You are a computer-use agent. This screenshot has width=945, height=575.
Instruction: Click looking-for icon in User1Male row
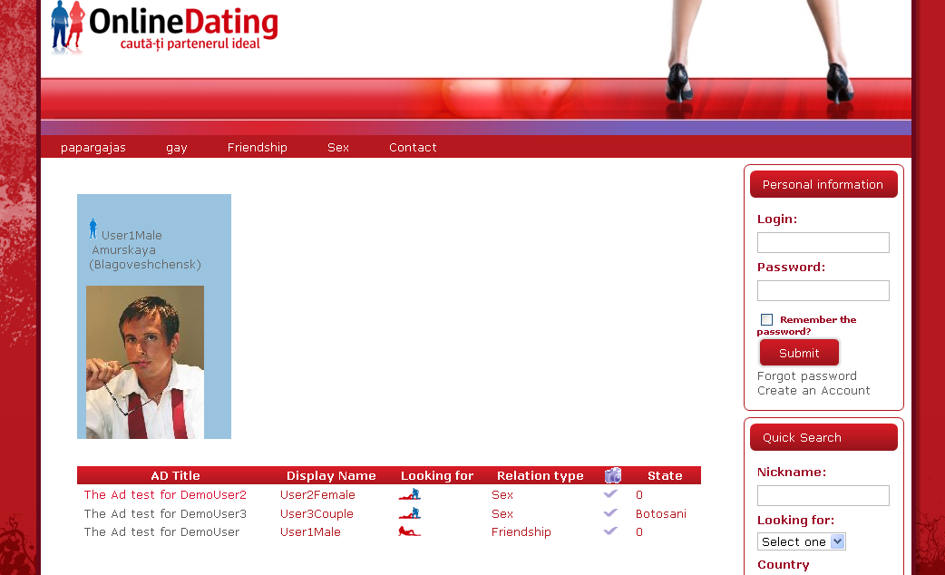pyautogui.click(x=409, y=531)
